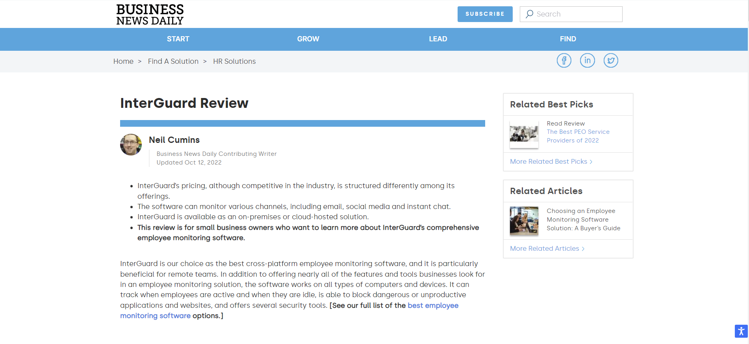This screenshot has width=749, height=344.
Task: Open the FIND menu
Action: [568, 39]
